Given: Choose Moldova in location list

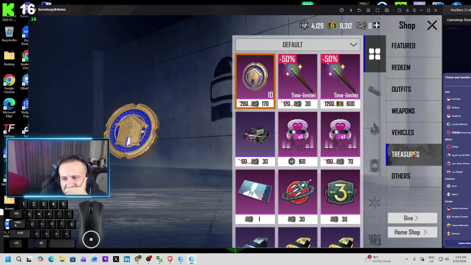Looking at the screenshot, I should point(456,234).
